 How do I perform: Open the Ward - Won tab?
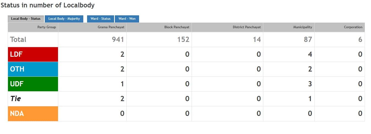pyautogui.click(x=127, y=19)
